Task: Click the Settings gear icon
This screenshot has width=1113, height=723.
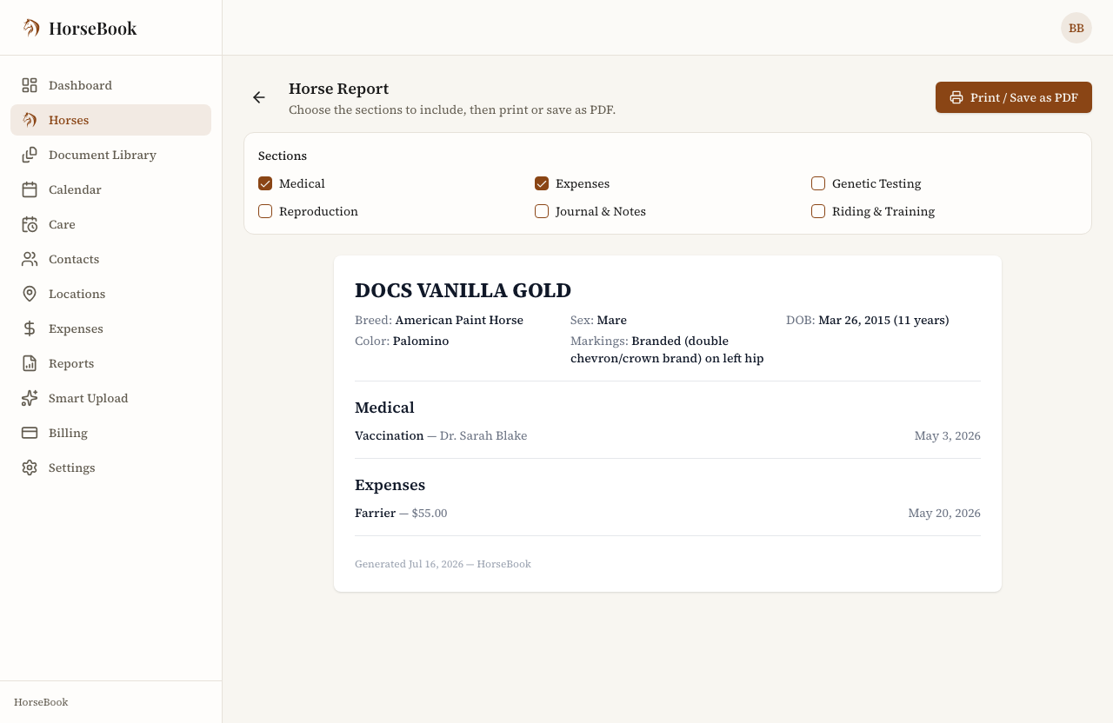Action: [30, 468]
